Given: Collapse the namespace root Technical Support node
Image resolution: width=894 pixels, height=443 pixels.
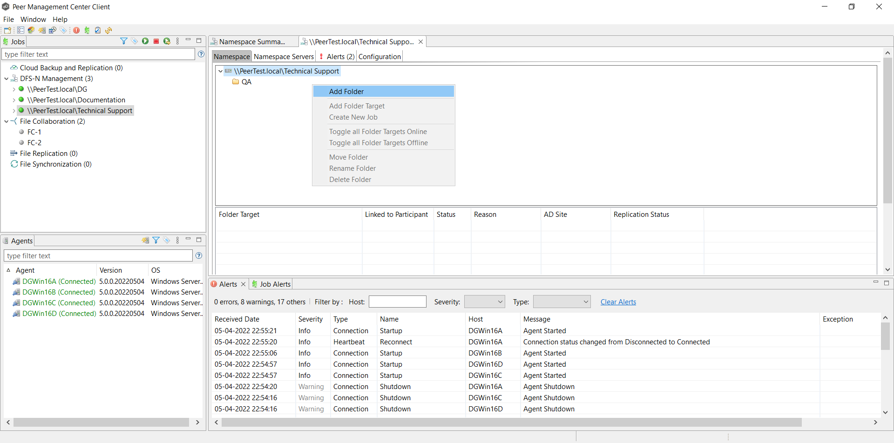Looking at the screenshot, I should click(220, 71).
